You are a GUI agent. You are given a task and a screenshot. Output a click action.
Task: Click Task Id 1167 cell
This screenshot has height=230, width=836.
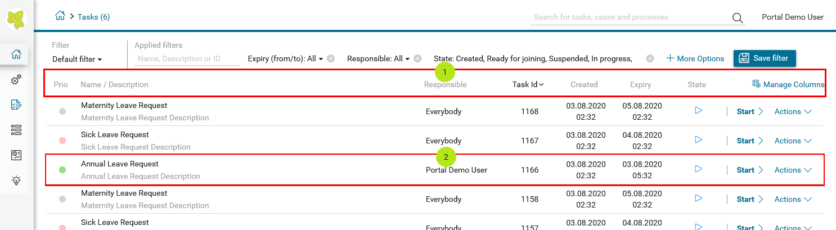click(529, 141)
